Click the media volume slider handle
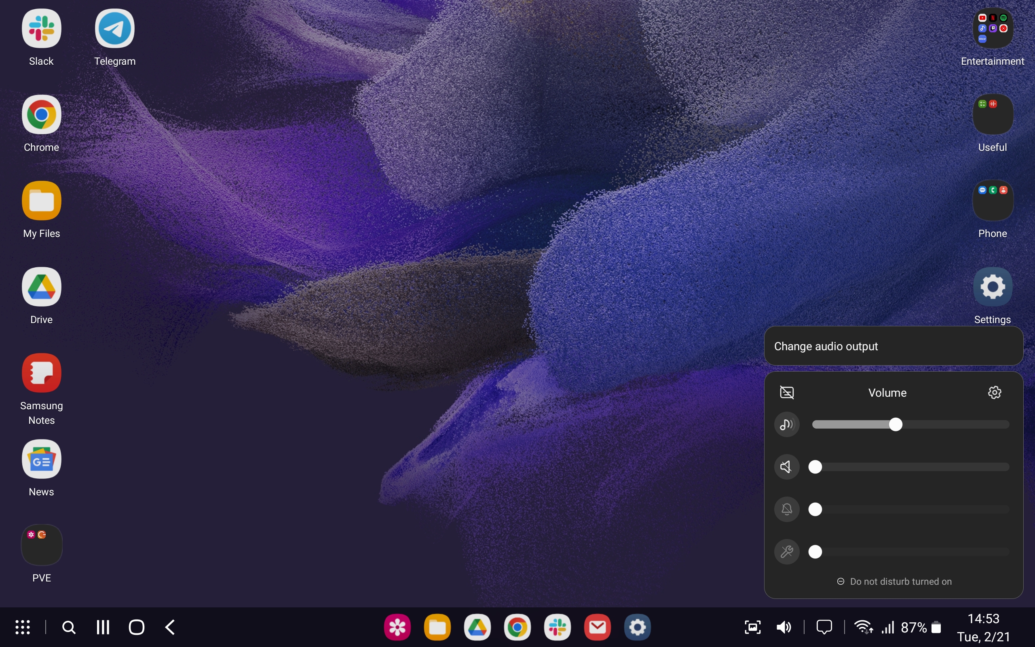 coord(896,425)
